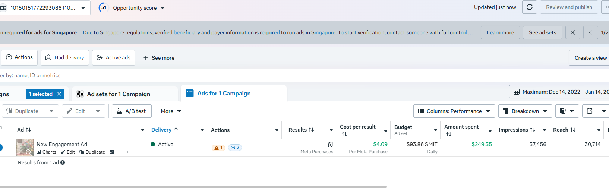Go to the previous notification with the left chevron

590,33
